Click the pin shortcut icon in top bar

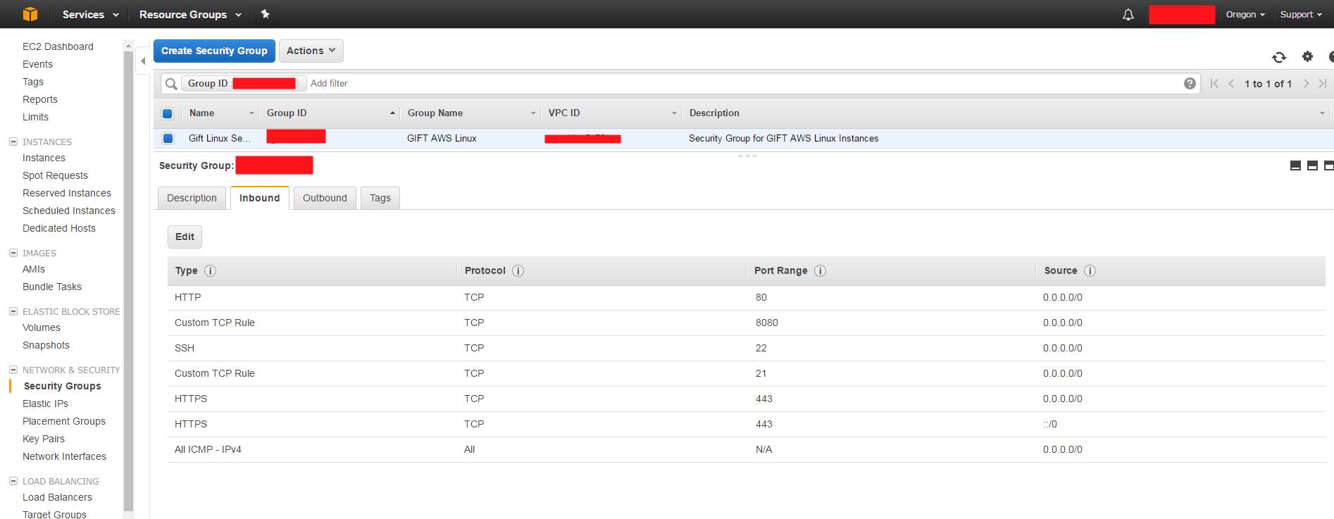pyautogui.click(x=266, y=14)
